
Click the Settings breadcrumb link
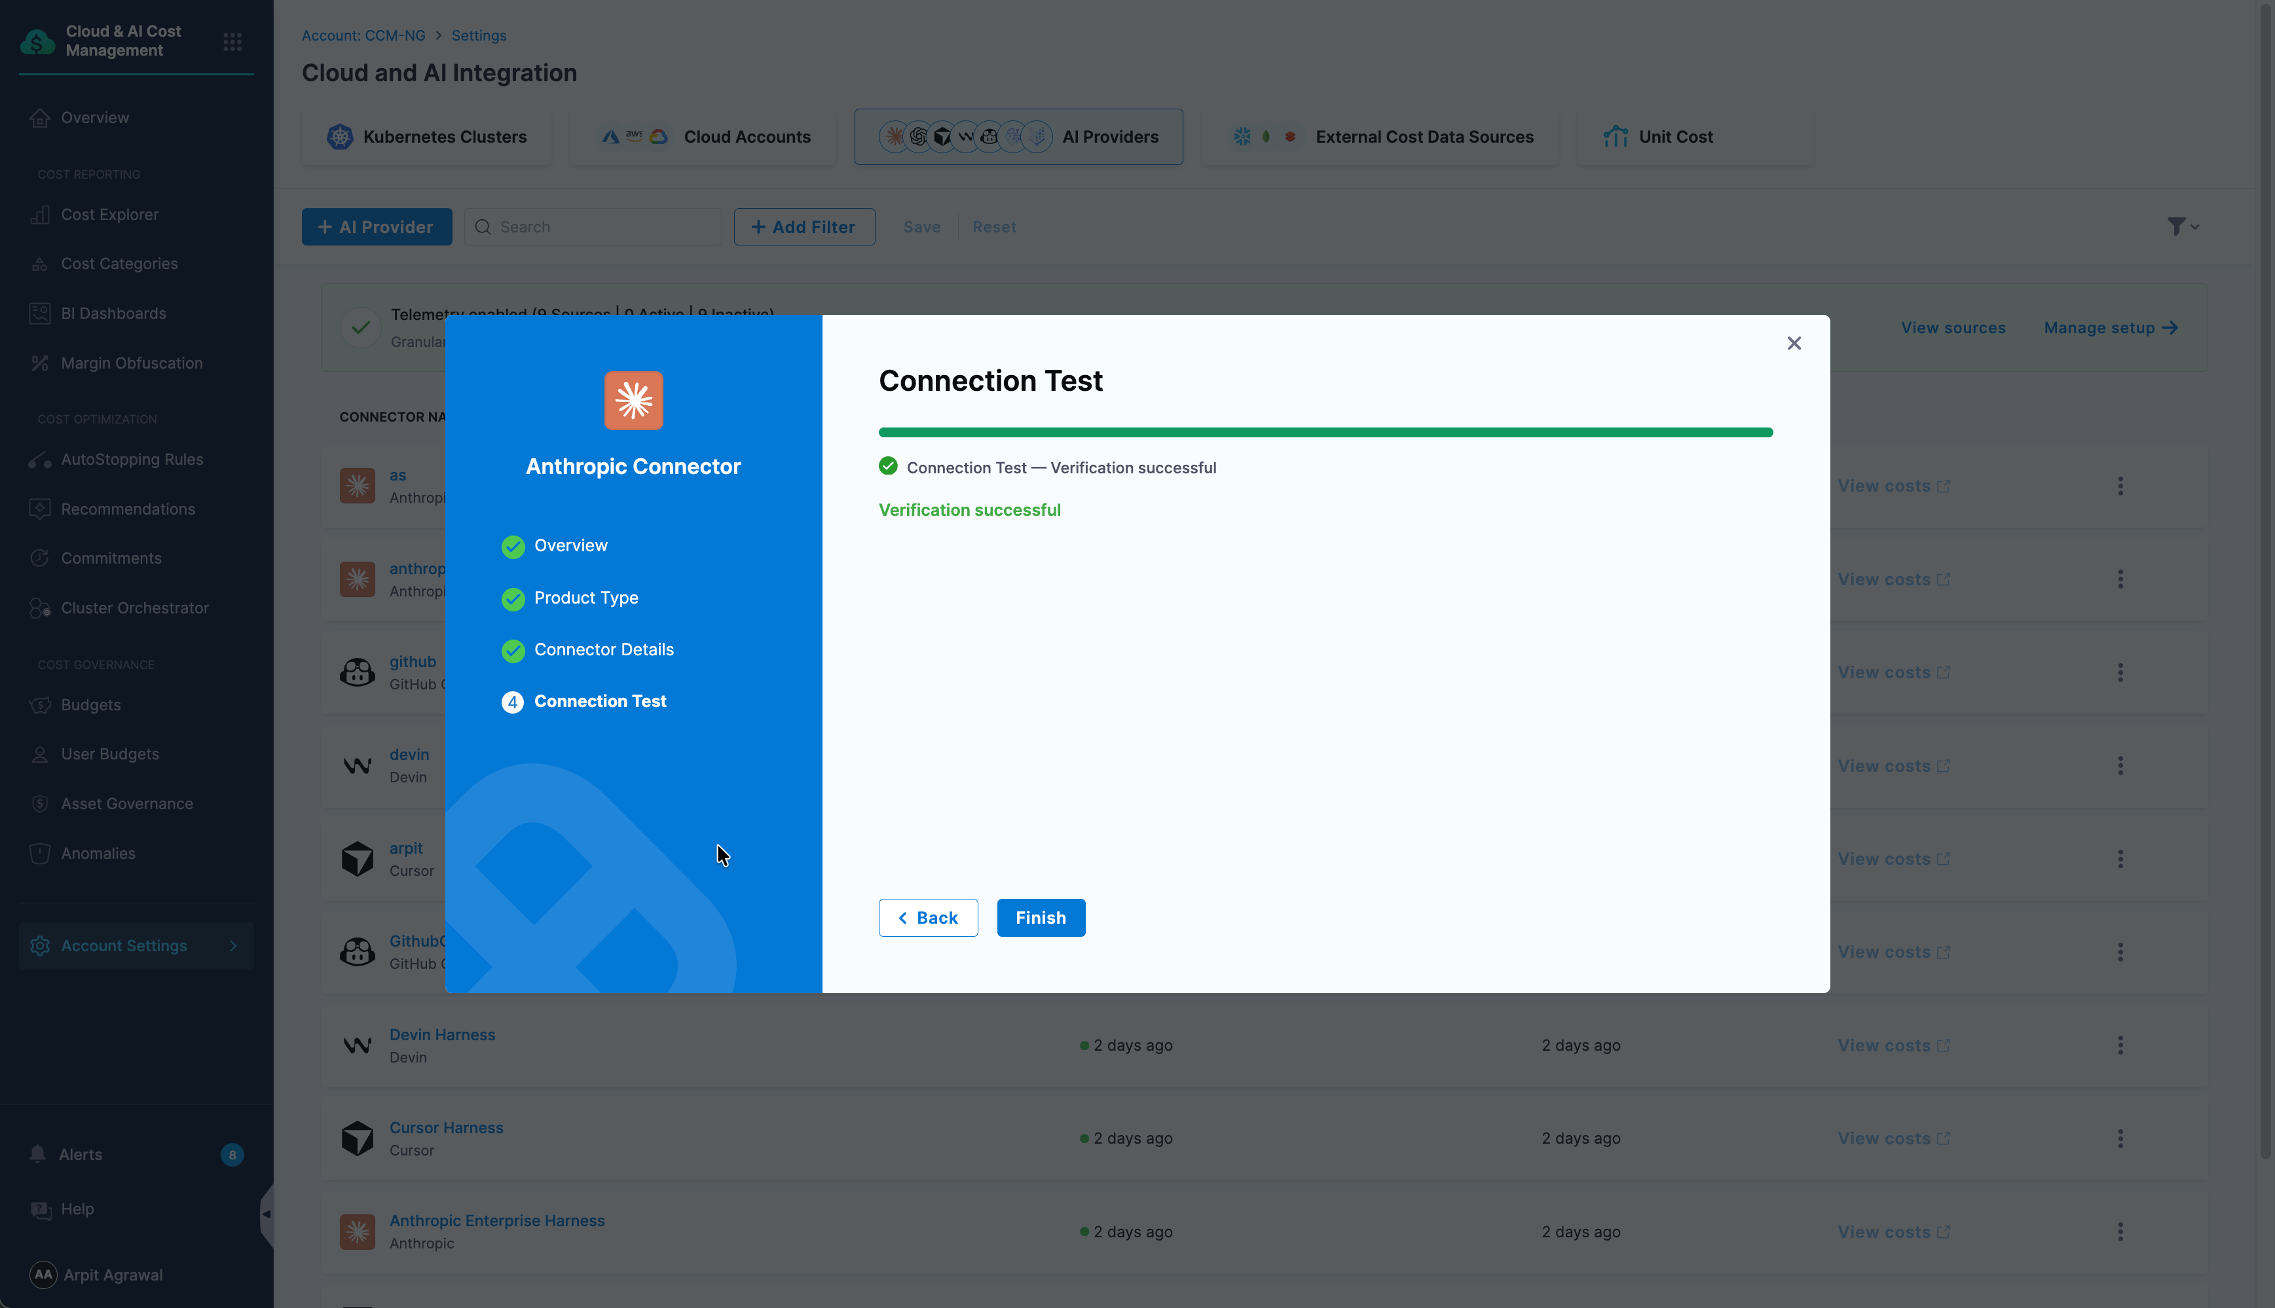click(x=479, y=35)
